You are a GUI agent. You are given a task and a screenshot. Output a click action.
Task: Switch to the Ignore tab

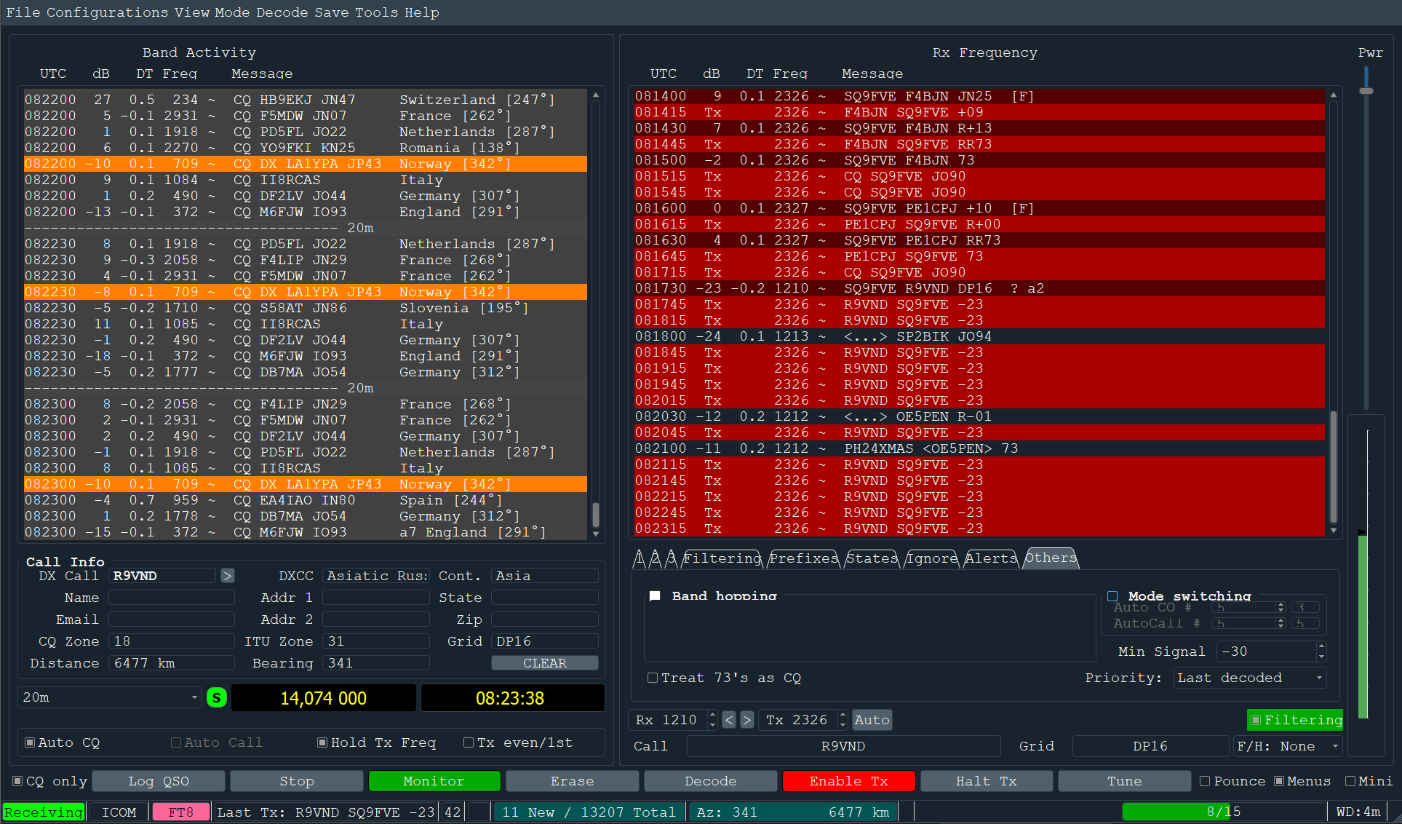tap(931, 558)
